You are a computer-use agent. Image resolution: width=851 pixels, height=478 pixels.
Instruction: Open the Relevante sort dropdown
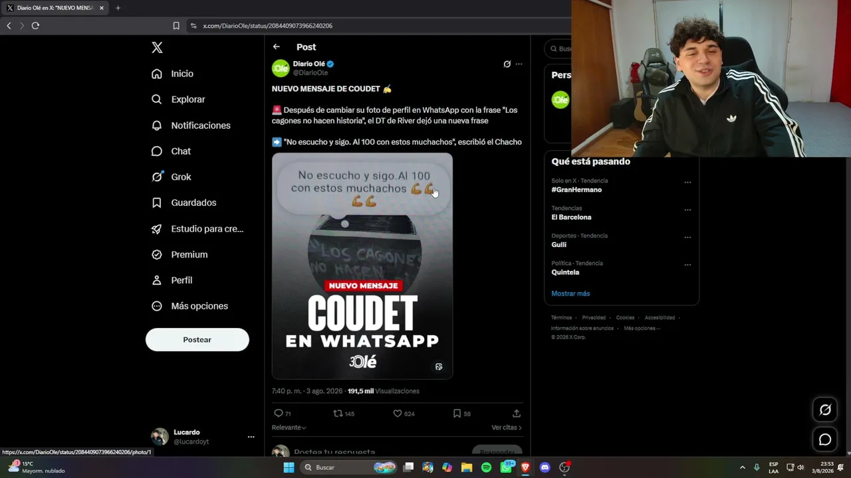pyautogui.click(x=289, y=428)
